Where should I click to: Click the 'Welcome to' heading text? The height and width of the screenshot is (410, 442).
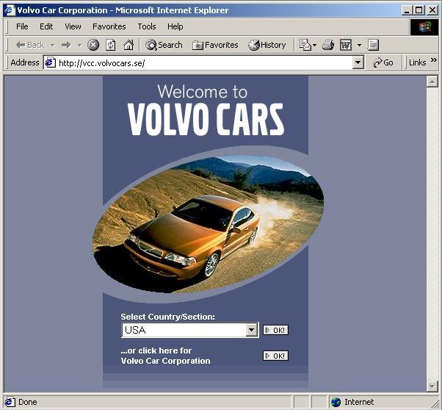tap(202, 92)
